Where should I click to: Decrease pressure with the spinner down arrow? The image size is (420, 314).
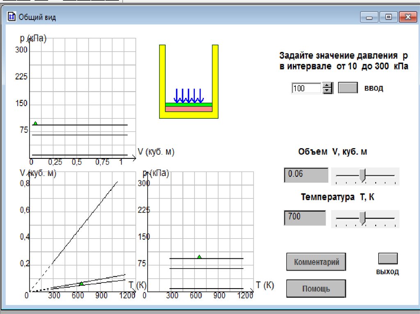point(327,91)
